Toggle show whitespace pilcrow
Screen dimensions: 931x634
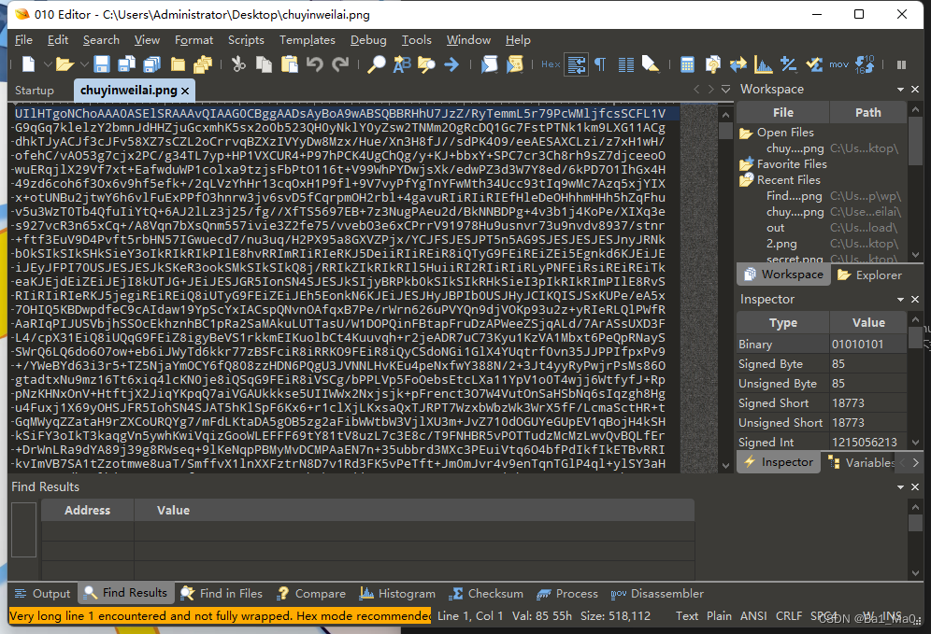(600, 64)
